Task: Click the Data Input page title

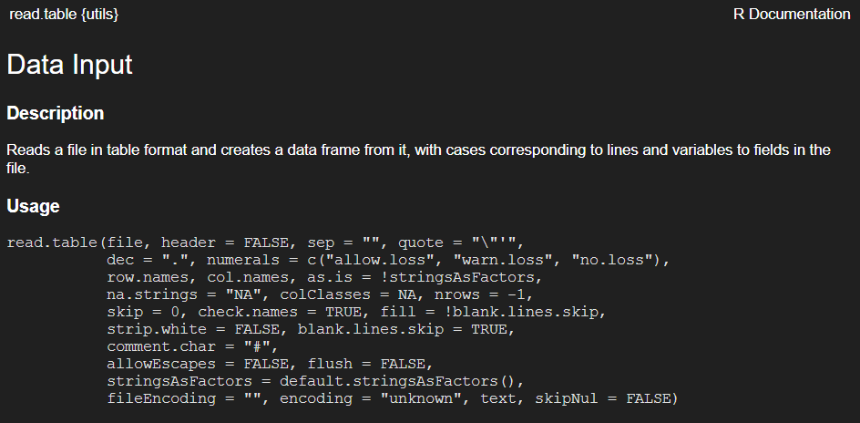Action: pos(70,65)
